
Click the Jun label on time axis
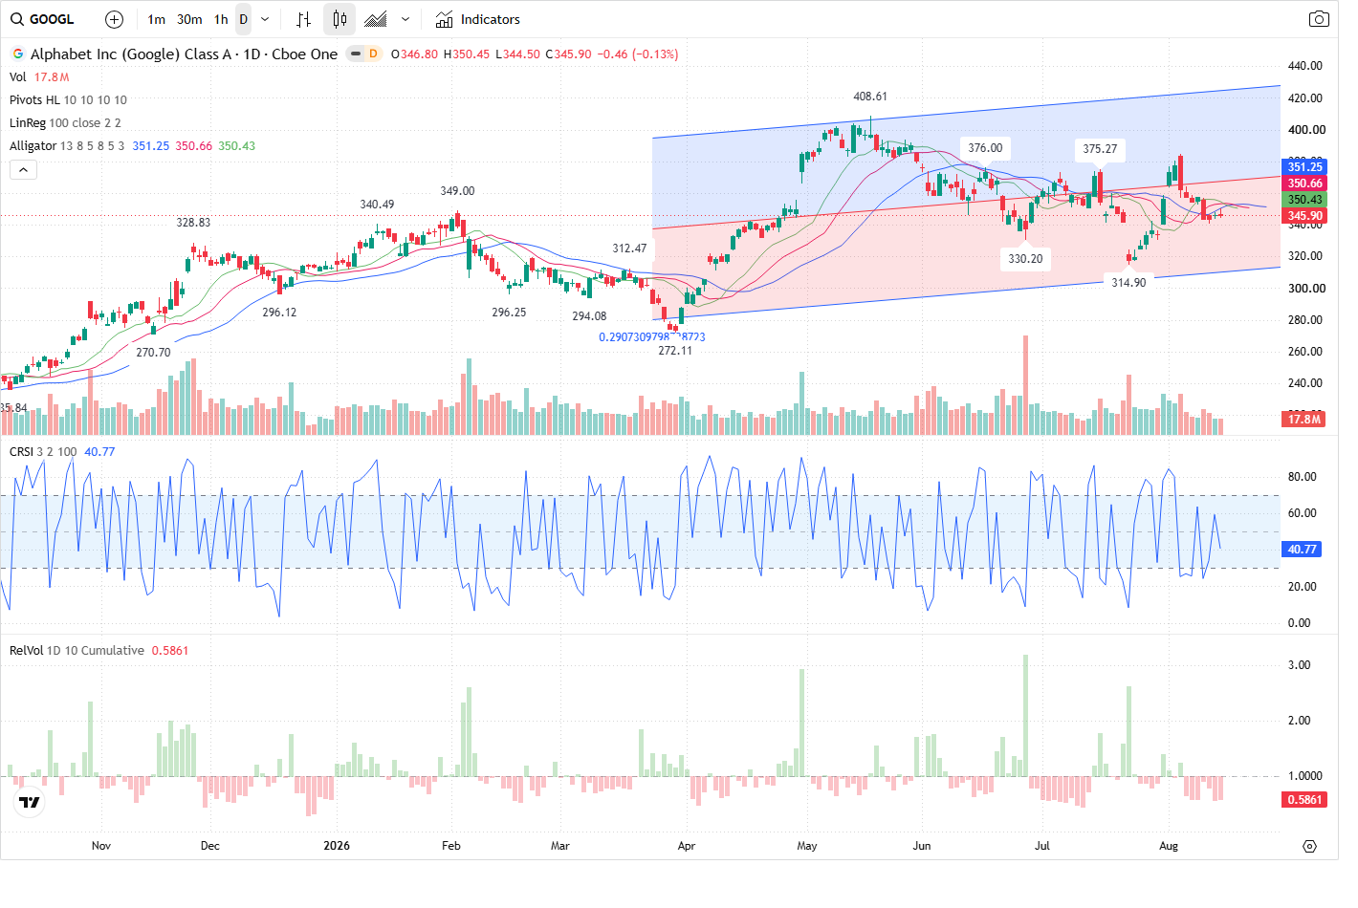point(922,846)
